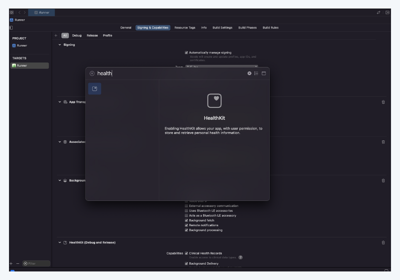This screenshot has height=280, width=400.
Task: Select the Runner editor tab at top
Action: click(x=42, y=12)
